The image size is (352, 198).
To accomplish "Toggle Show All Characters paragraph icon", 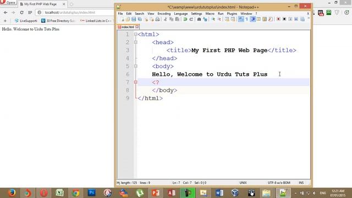I will point(247,19).
